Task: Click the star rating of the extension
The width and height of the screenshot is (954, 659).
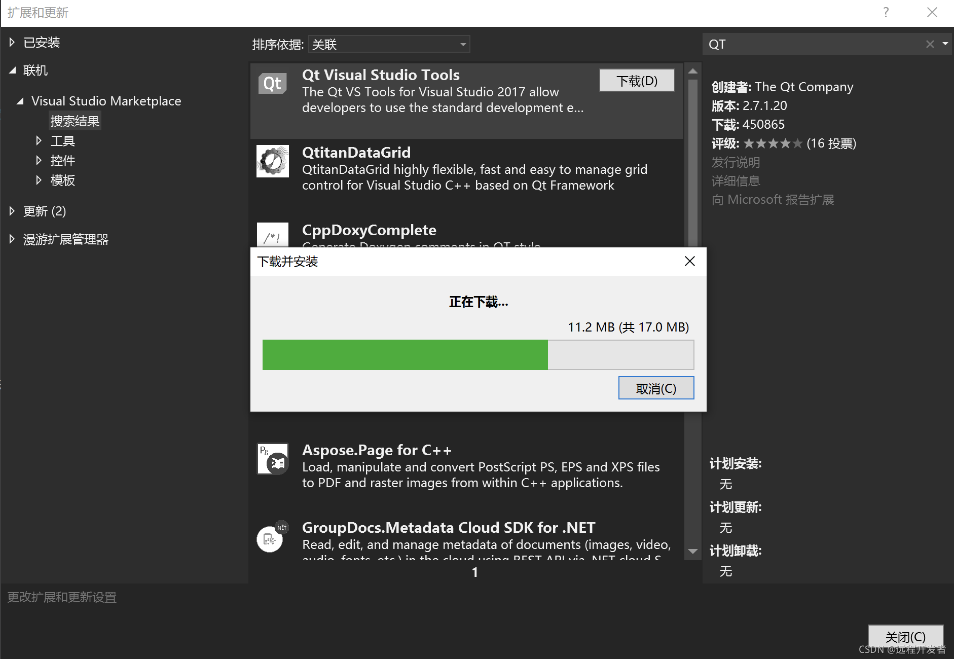Action: tap(773, 143)
